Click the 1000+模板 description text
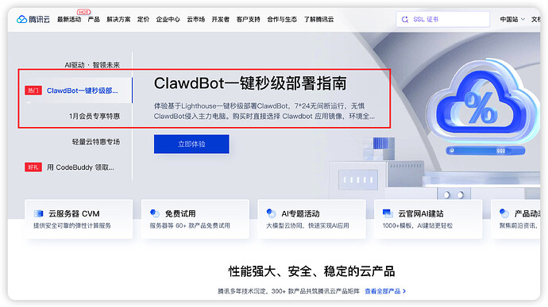This screenshot has width=548, height=307. coord(418,226)
